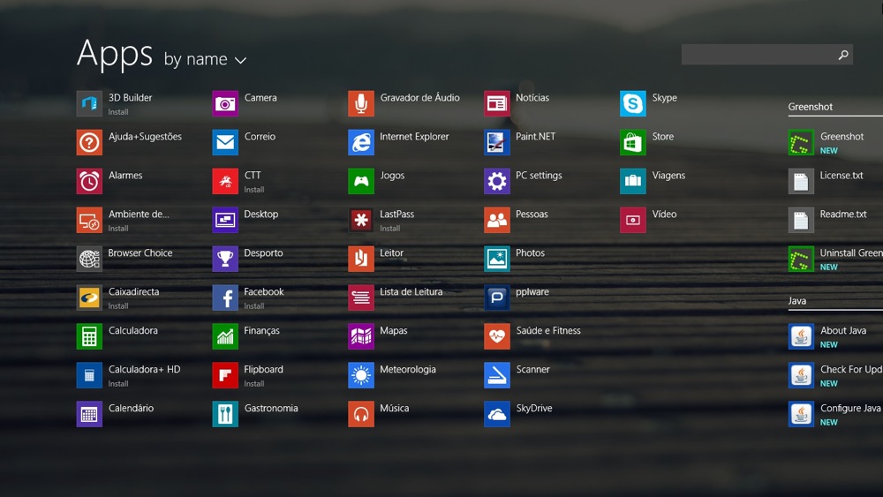
Task: Open License.txt file icon
Action: pos(801,181)
